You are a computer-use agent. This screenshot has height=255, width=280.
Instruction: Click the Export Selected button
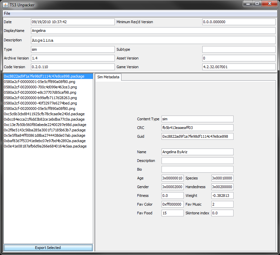point(48,248)
